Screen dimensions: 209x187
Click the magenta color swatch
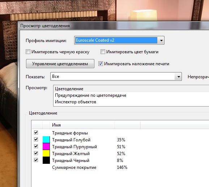pos(46,146)
